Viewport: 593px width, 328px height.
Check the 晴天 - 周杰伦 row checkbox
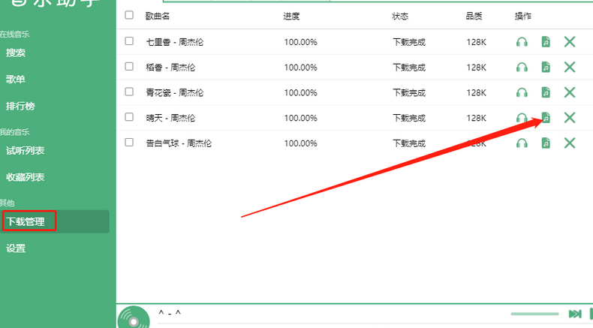[129, 117]
